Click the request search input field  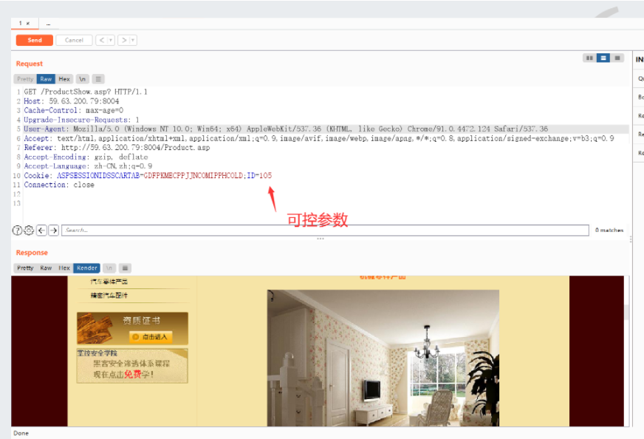[325, 230]
